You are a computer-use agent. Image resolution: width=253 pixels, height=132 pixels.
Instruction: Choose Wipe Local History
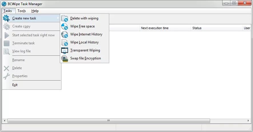[x=85, y=42]
